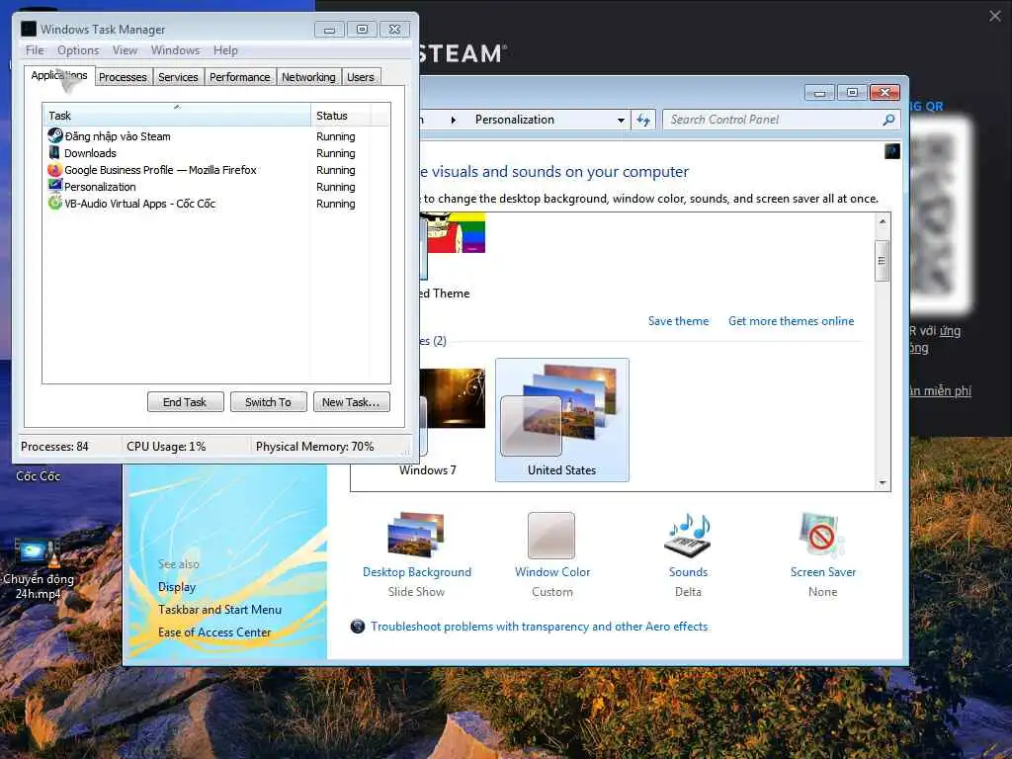Switch to the Performance tab
1012x759 pixels.
point(239,77)
